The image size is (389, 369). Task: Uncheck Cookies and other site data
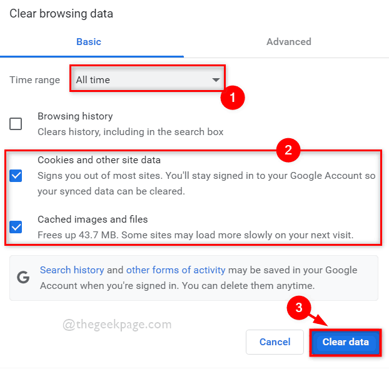click(x=16, y=176)
